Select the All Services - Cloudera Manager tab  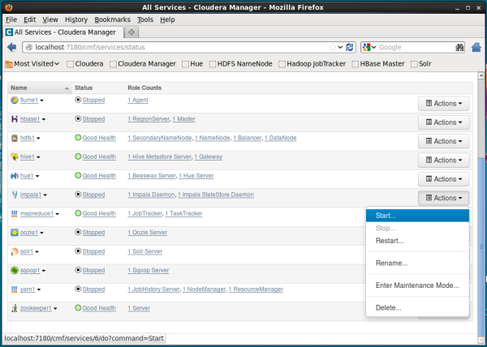(63, 32)
